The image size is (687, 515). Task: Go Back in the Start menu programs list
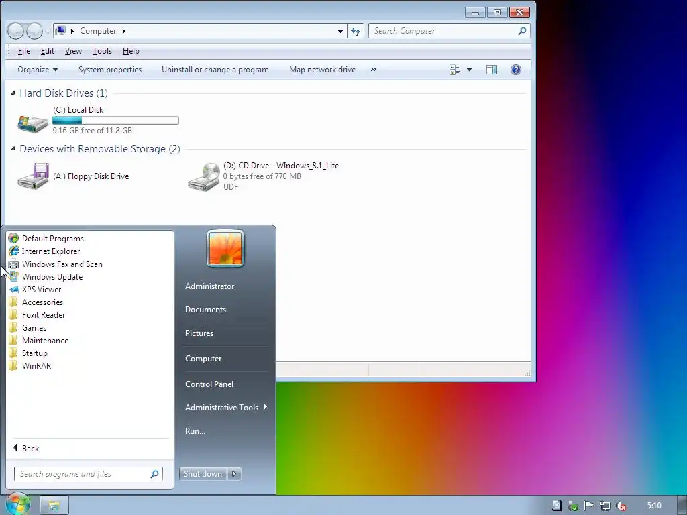point(26,448)
